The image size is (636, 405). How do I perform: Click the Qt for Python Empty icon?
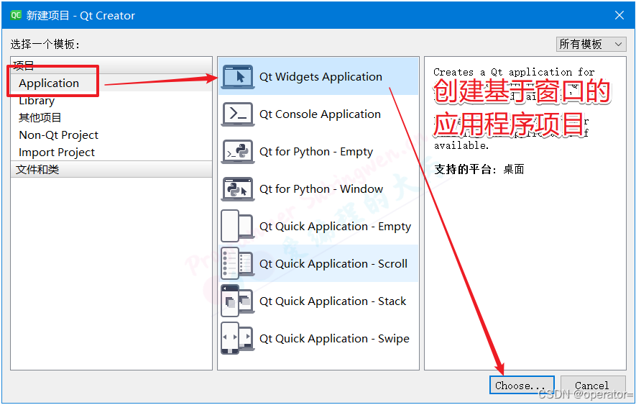(x=238, y=151)
